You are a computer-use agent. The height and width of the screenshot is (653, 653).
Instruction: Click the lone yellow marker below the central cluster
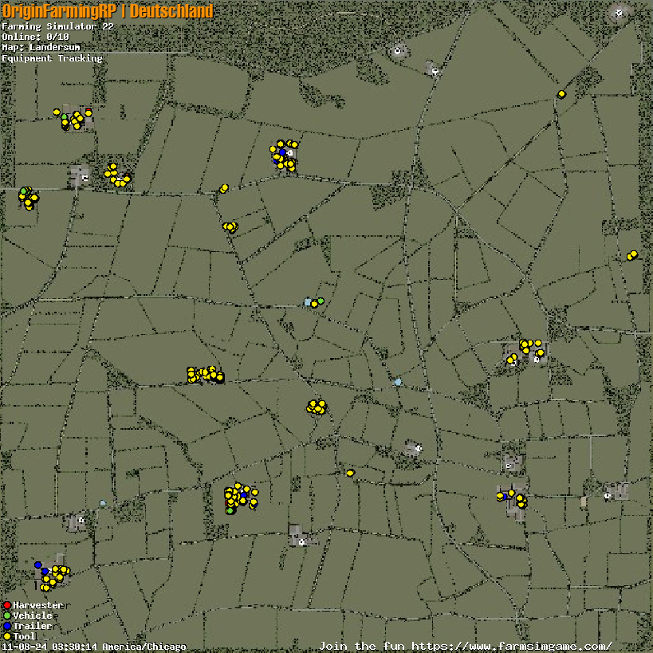click(x=350, y=473)
